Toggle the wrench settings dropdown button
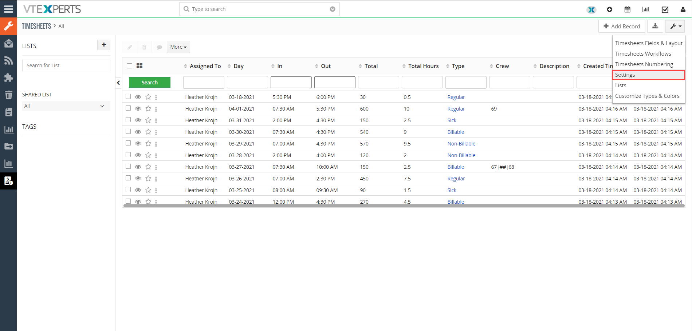692x331 pixels. tap(675, 26)
